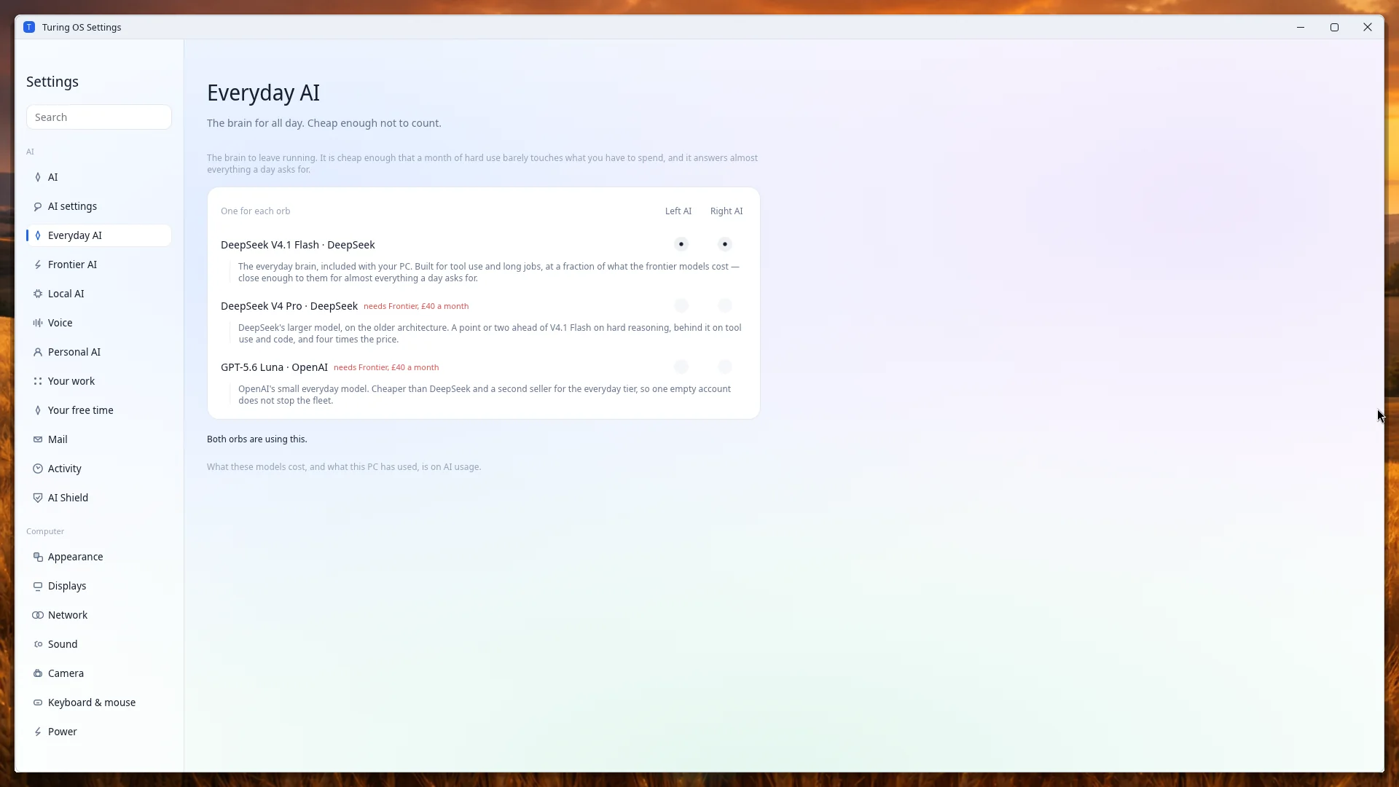Click the DeepSeek V4 Pro 'needs Frontier' note
The height and width of the screenshot is (787, 1399).
click(x=416, y=306)
